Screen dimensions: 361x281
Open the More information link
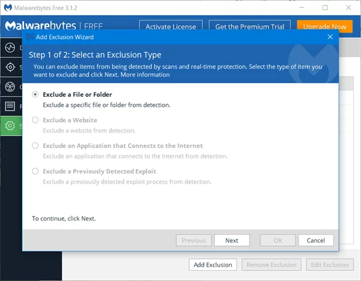[x=145, y=75]
